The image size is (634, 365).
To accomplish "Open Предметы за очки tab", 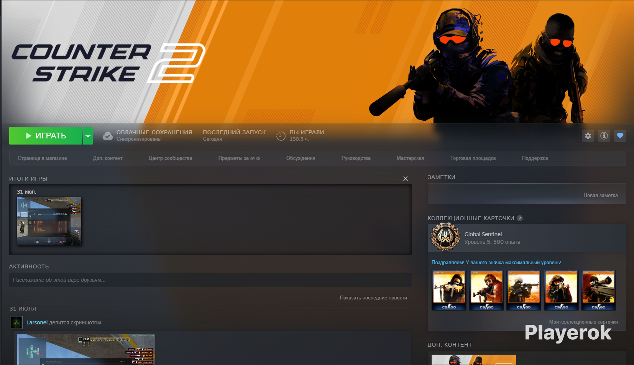I will (240, 158).
